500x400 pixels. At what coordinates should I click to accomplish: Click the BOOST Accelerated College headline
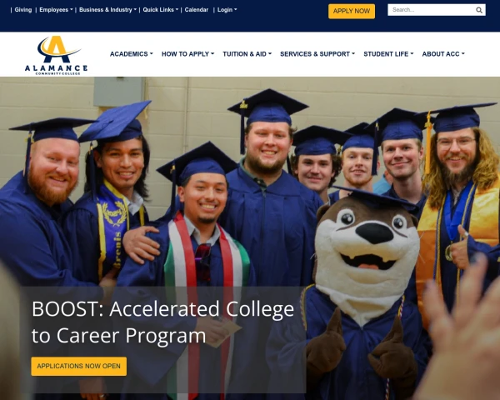point(163,322)
